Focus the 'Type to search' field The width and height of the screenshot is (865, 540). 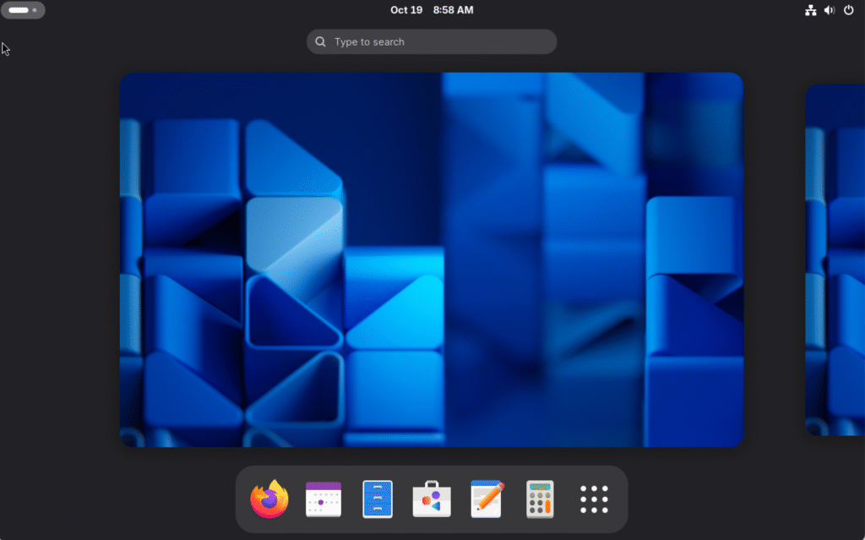(439, 41)
